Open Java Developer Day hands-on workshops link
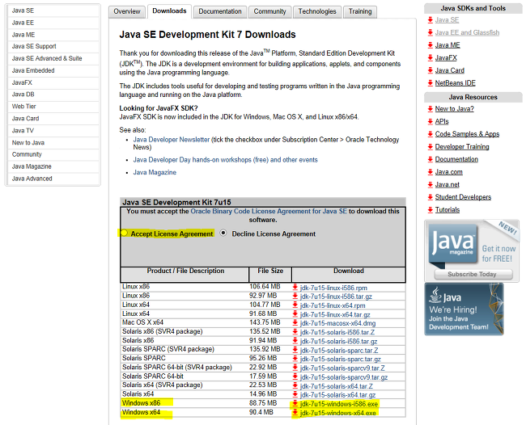The image size is (526, 425). 226,160
